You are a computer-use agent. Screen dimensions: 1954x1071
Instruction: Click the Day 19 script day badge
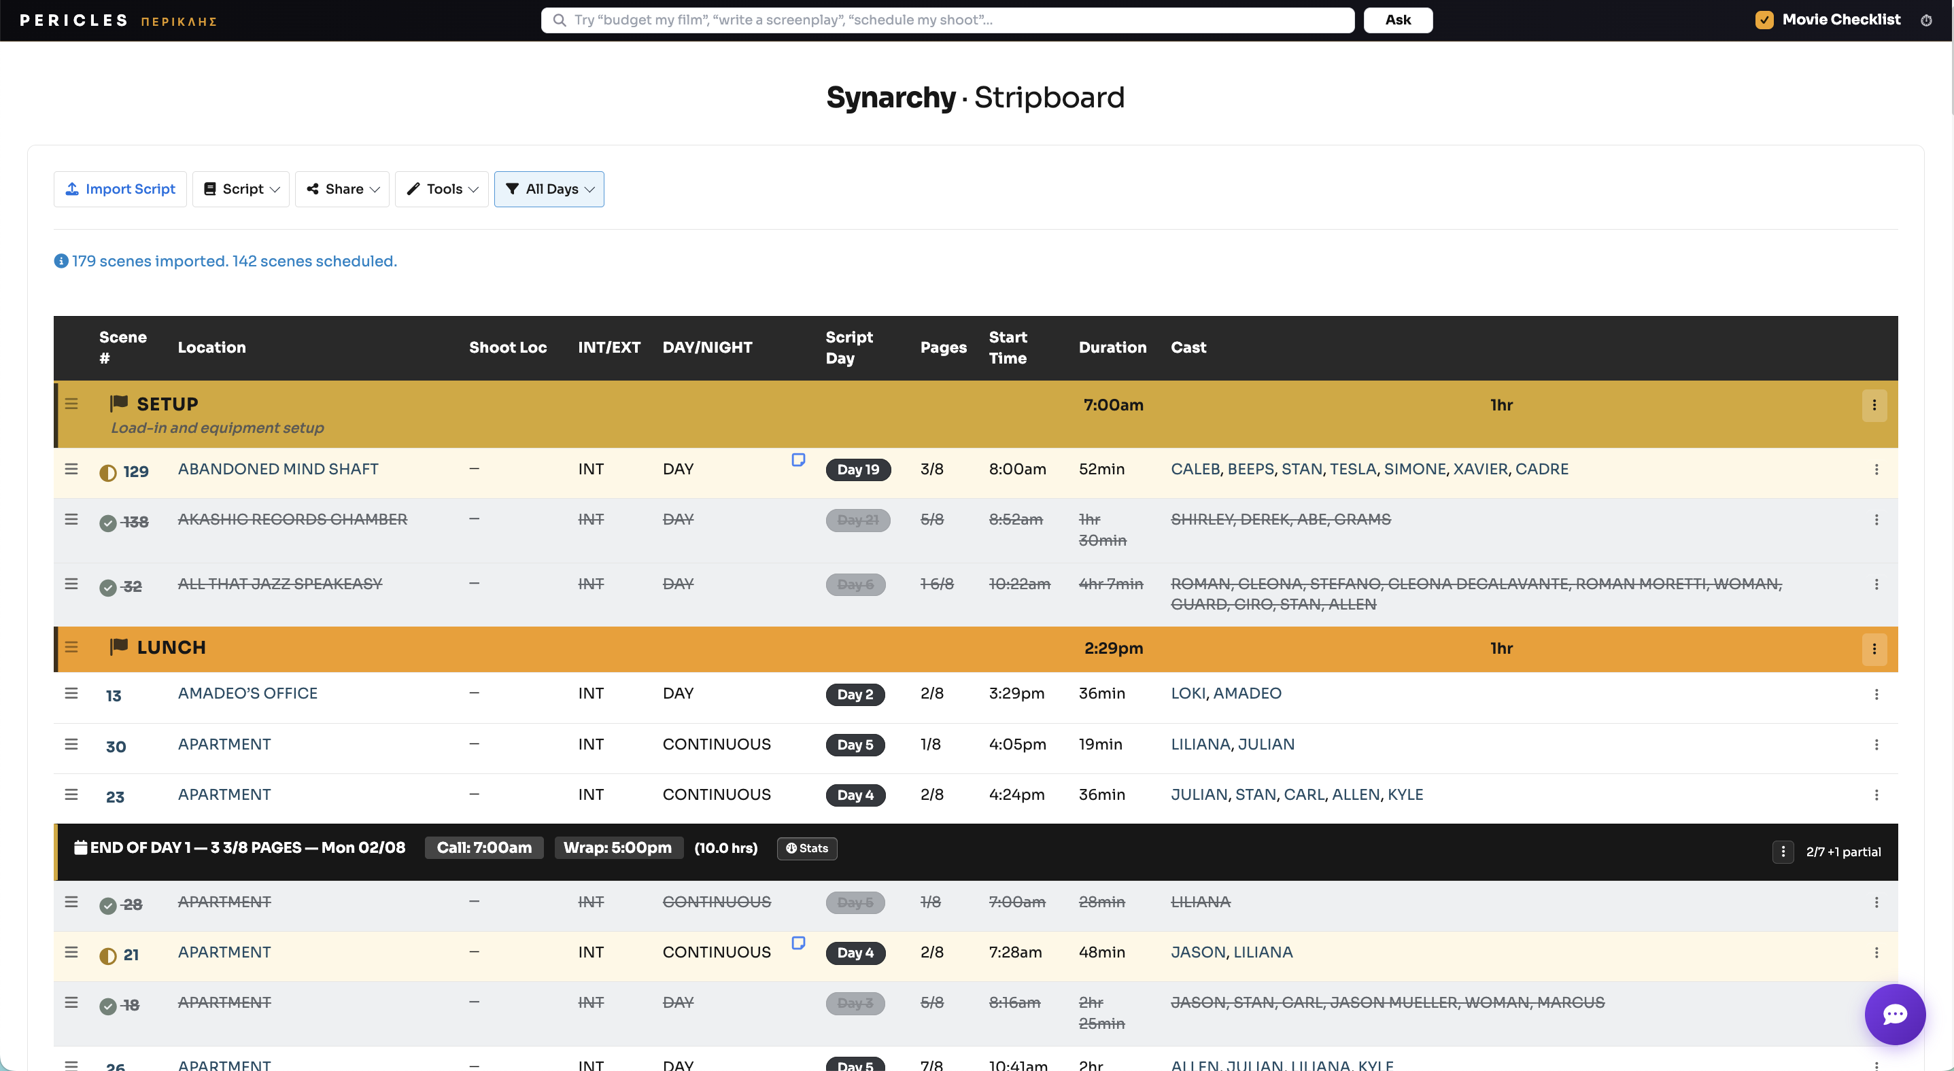click(858, 470)
